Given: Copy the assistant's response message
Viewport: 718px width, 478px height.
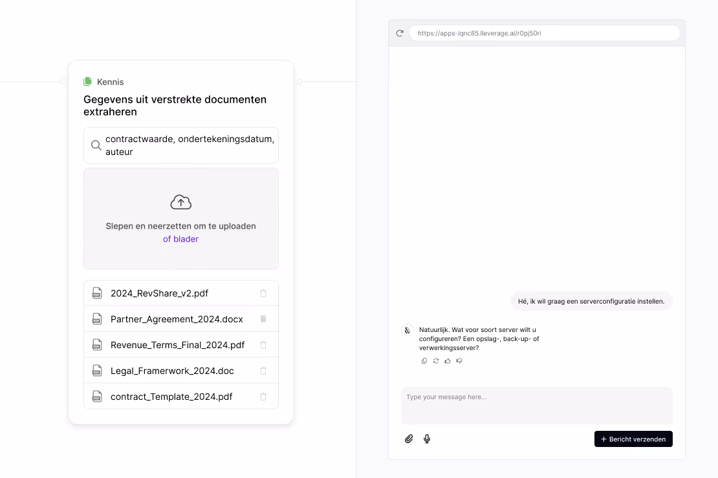Looking at the screenshot, I should [x=424, y=360].
